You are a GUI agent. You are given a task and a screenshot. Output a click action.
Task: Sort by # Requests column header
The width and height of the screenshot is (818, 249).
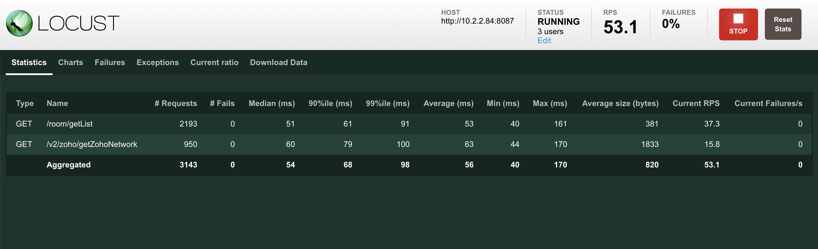coord(176,103)
